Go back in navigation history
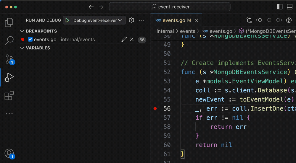This screenshot has height=163, width=296. [x=91, y=7]
